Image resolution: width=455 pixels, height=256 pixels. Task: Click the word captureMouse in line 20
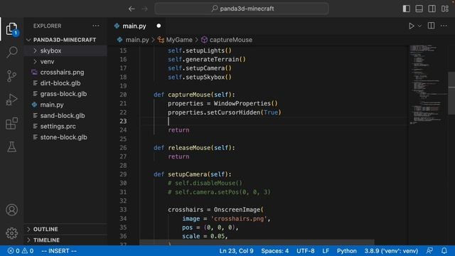pos(189,95)
